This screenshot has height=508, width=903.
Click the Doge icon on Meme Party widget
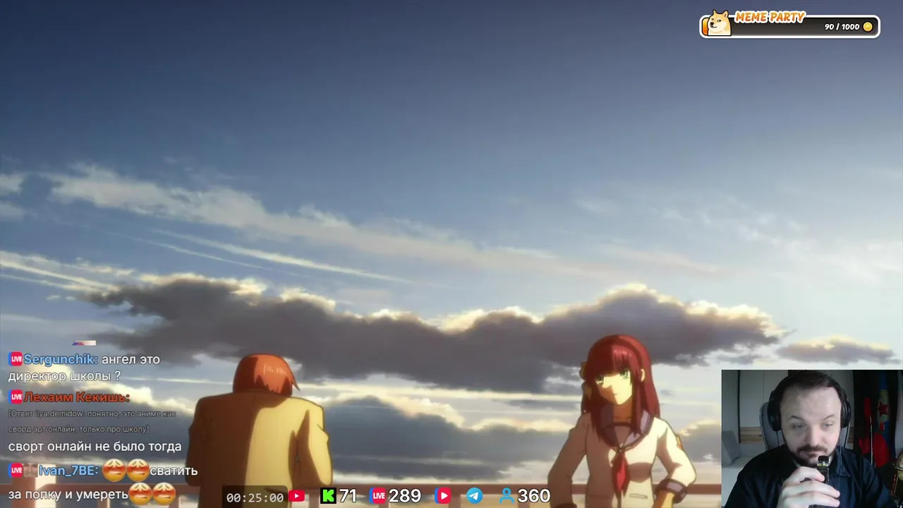pos(719,23)
